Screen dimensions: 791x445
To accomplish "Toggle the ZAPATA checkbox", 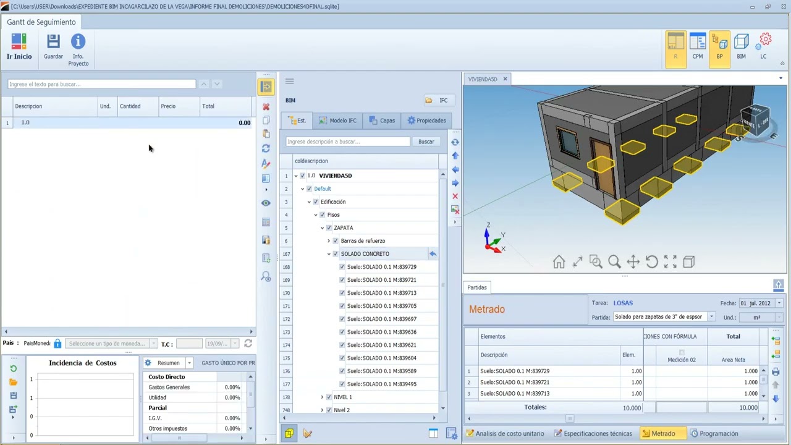I will [x=329, y=227].
